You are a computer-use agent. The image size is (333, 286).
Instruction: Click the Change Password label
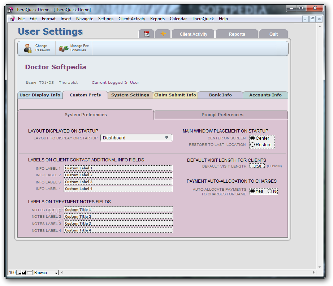pos(43,48)
